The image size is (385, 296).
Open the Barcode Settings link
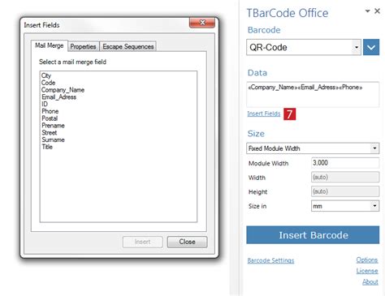(x=270, y=260)
